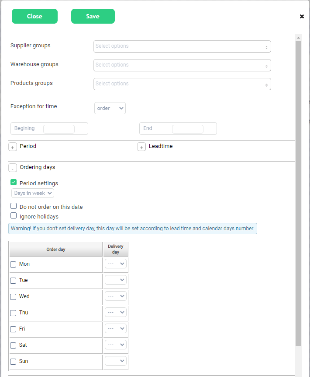Click the X icon to dismiss dialog

(x=302, y=17)
